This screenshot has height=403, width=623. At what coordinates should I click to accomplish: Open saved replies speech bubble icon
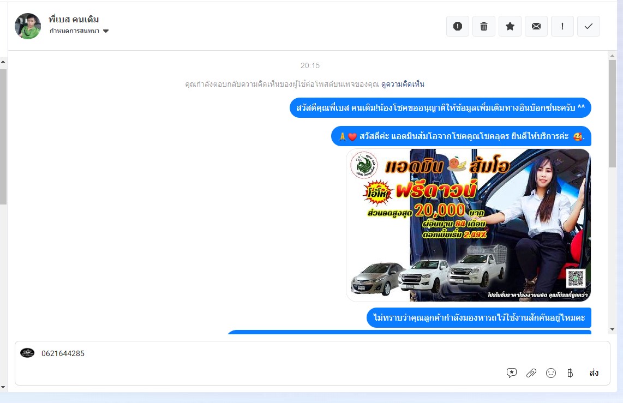tap(512, 373)
